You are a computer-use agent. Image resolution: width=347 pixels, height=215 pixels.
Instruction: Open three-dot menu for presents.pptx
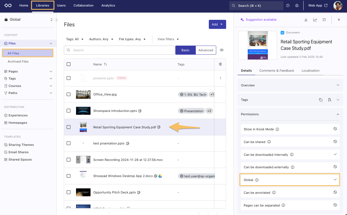click(220, 78)
